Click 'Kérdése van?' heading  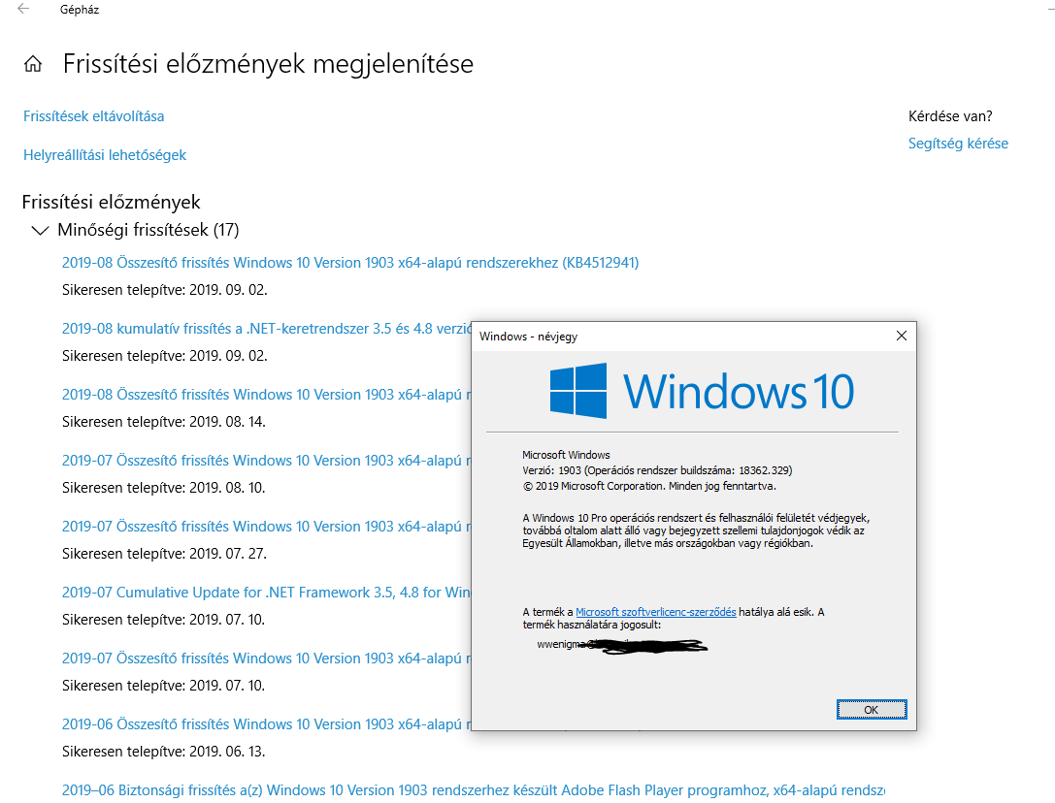pyautogui.click(x=950, y=116)
